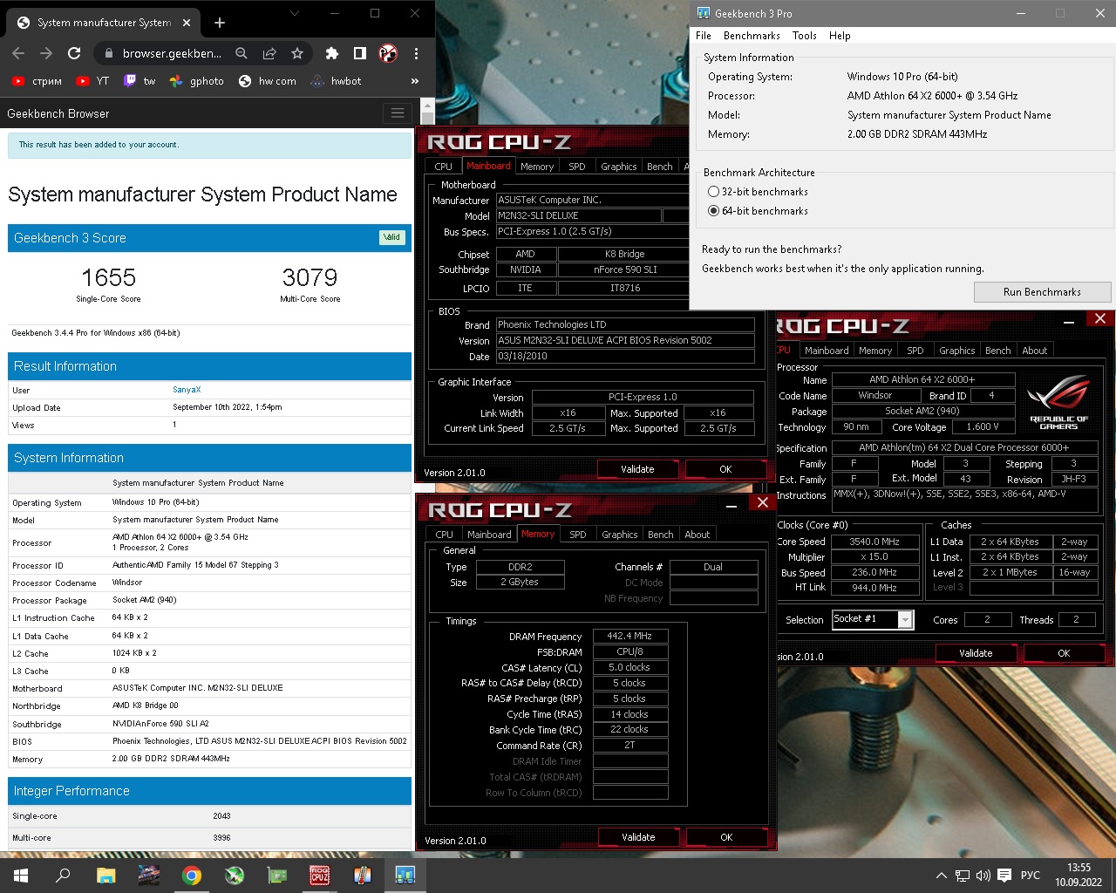The width and height of the screenshot is (1116, 893).
Task: Open File Explorer from the taskbar
Action: (x=105, y=875)
